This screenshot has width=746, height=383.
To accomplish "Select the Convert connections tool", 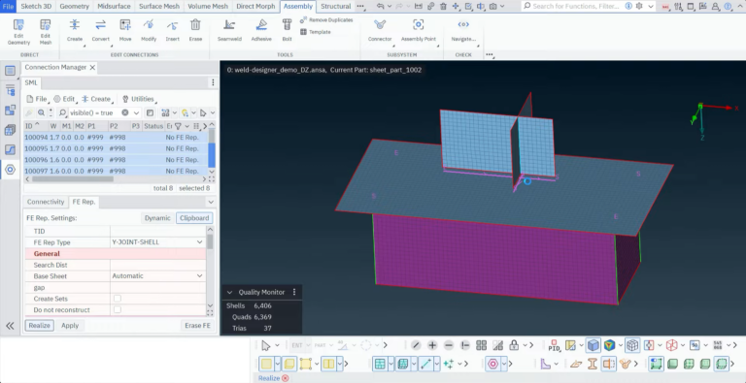I will pyautogui.click(x=100, y=31).
